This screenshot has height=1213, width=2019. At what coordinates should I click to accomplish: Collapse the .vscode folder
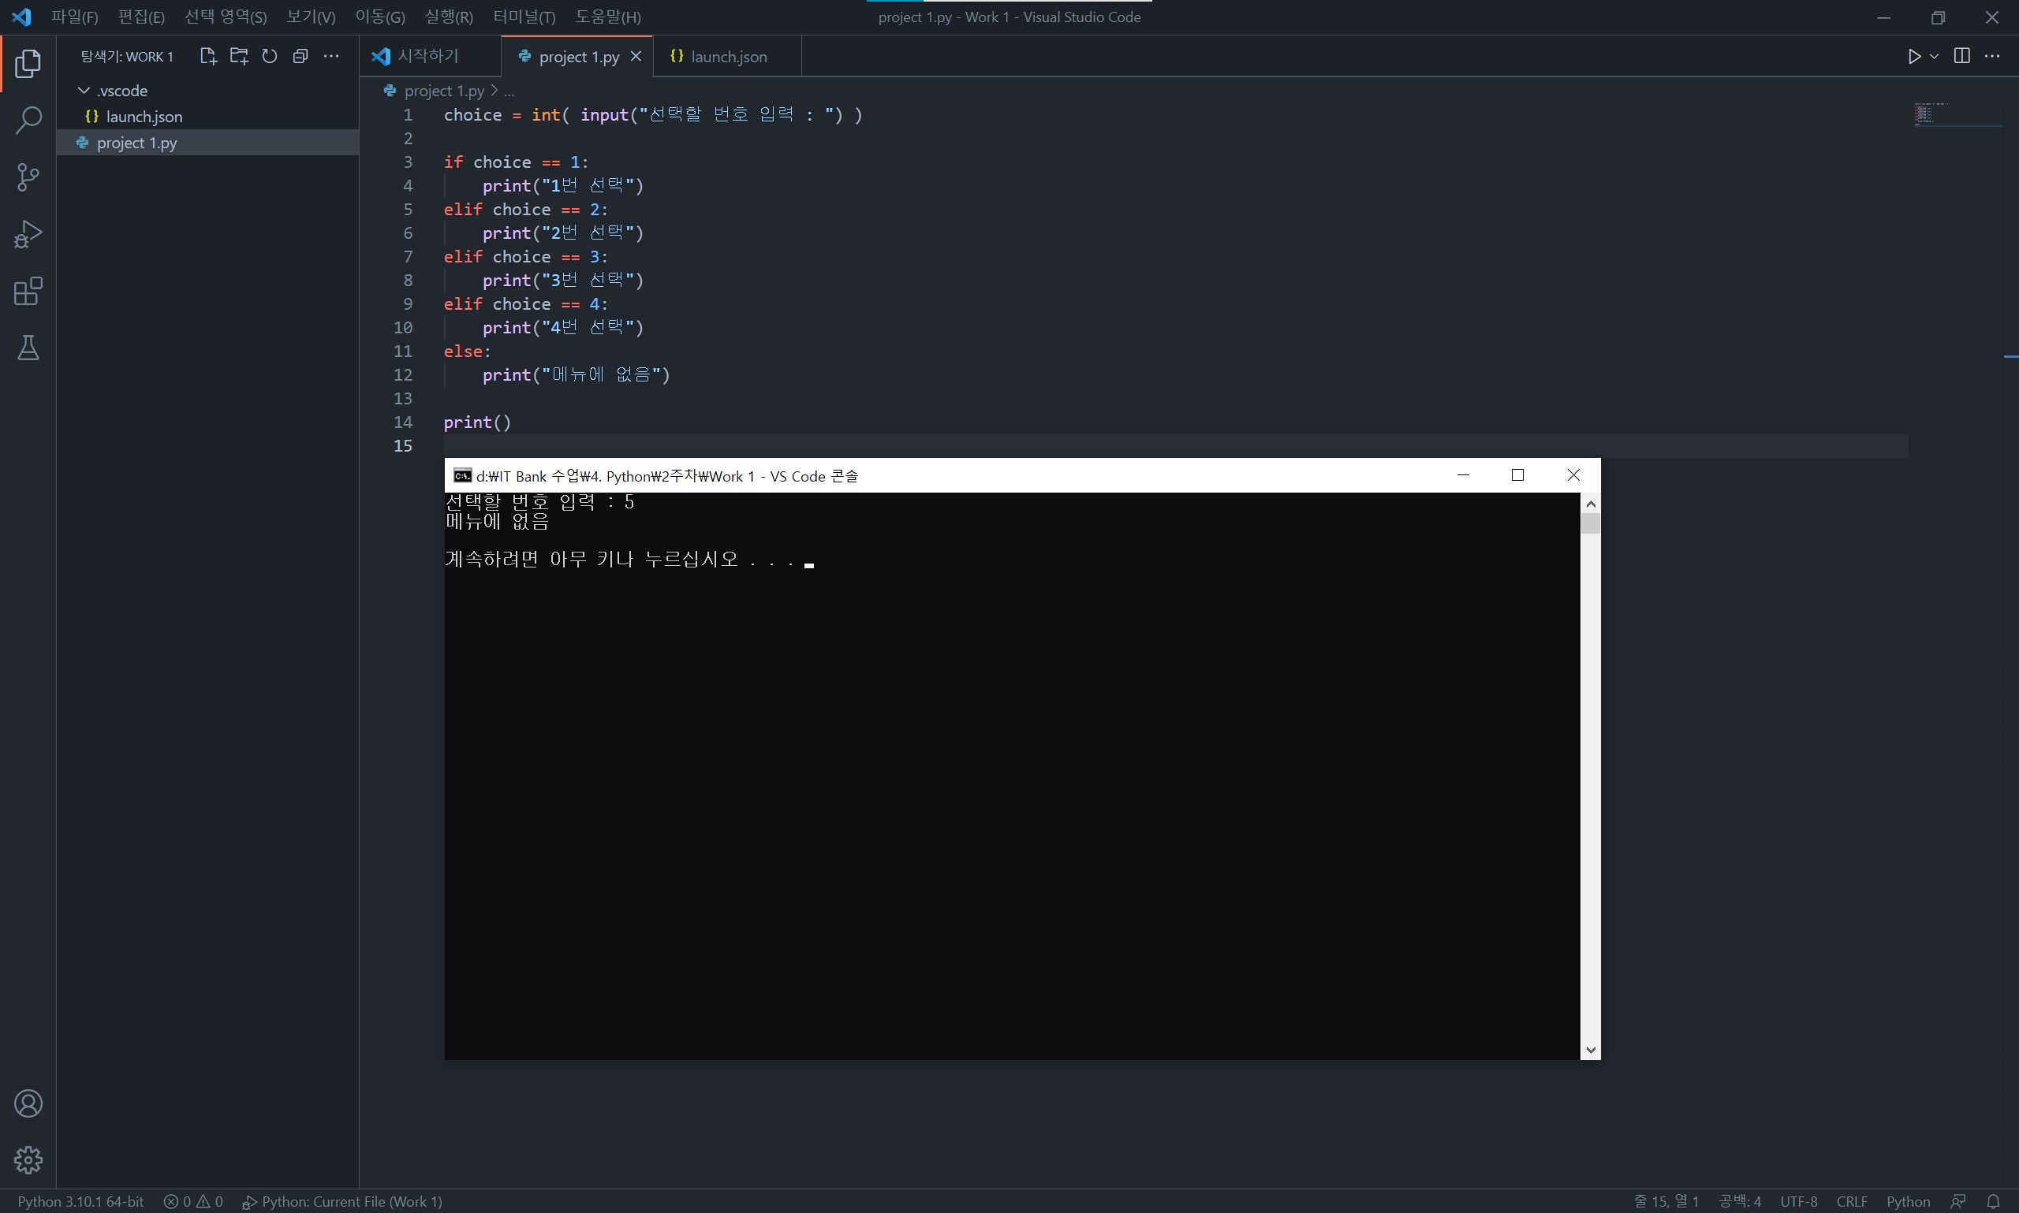(84, 90)
